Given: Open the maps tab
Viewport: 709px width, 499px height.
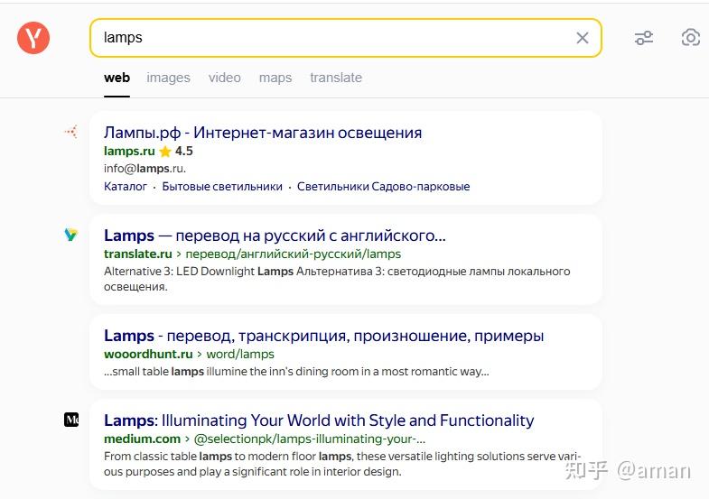Looking at the screenshot, I should tap(275, 78).
